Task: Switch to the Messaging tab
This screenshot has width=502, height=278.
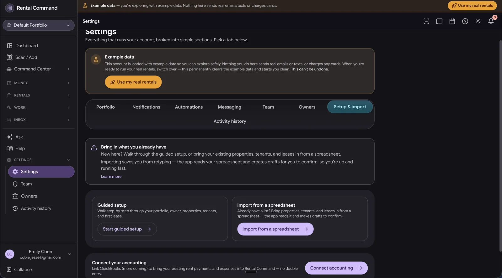Action: [230, 107]
